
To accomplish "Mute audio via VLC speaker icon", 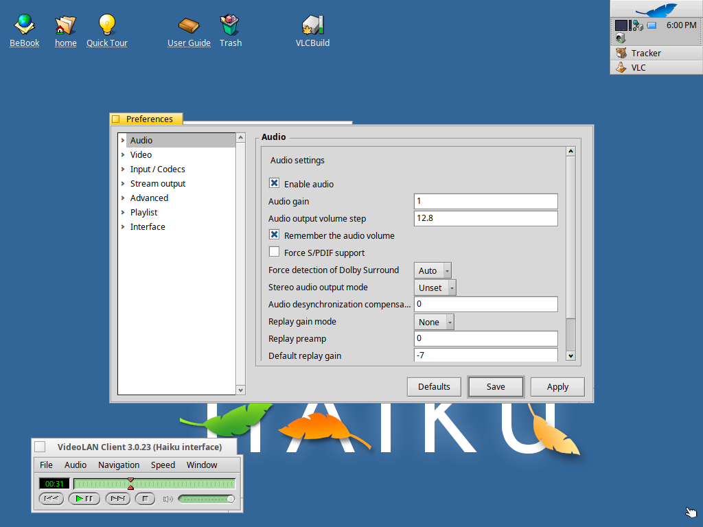I will click(168, 500).
